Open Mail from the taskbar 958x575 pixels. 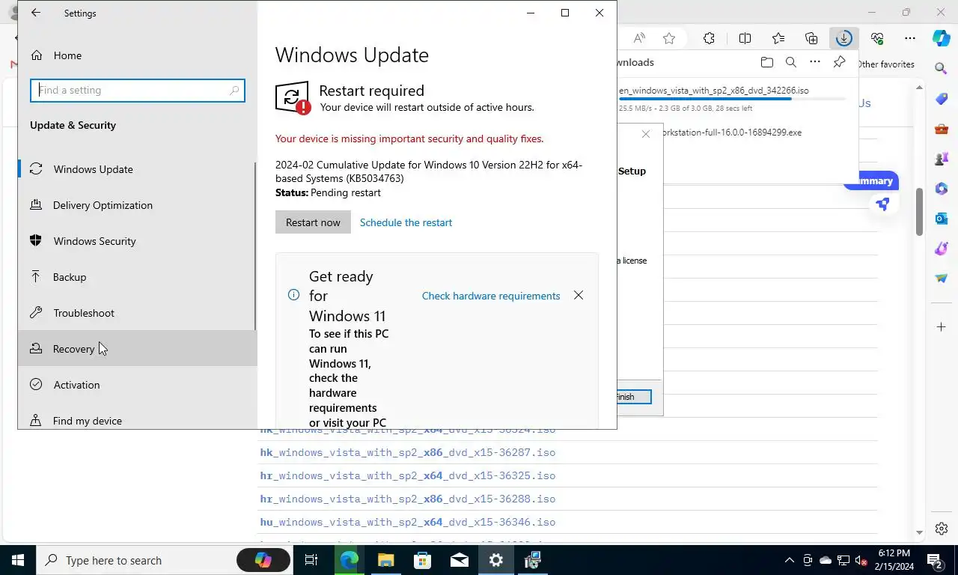(x=459, y=560)
